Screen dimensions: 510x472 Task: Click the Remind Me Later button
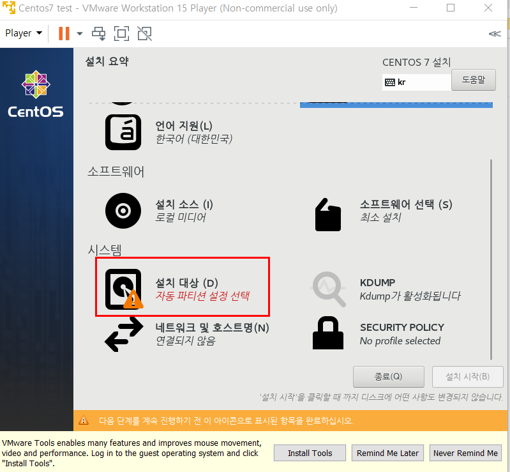(387, 453)
